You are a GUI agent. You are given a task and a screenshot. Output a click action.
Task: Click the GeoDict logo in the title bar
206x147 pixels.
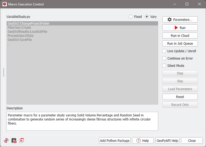5,4
